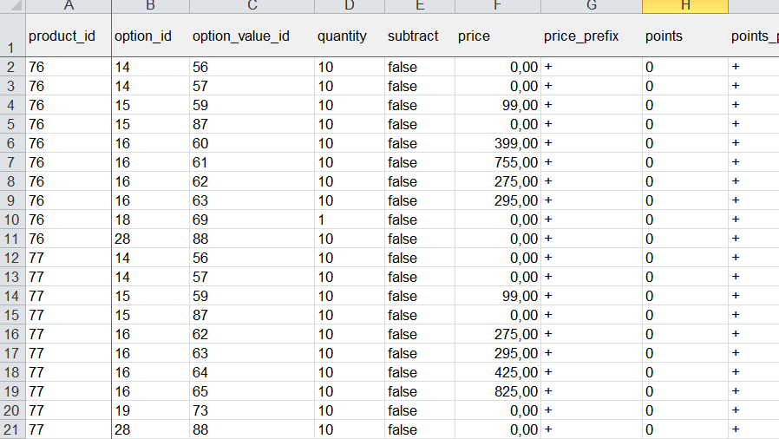Select the highlighted column H header
The width and height of the screenshot is (779, 439).
[685, 6]
